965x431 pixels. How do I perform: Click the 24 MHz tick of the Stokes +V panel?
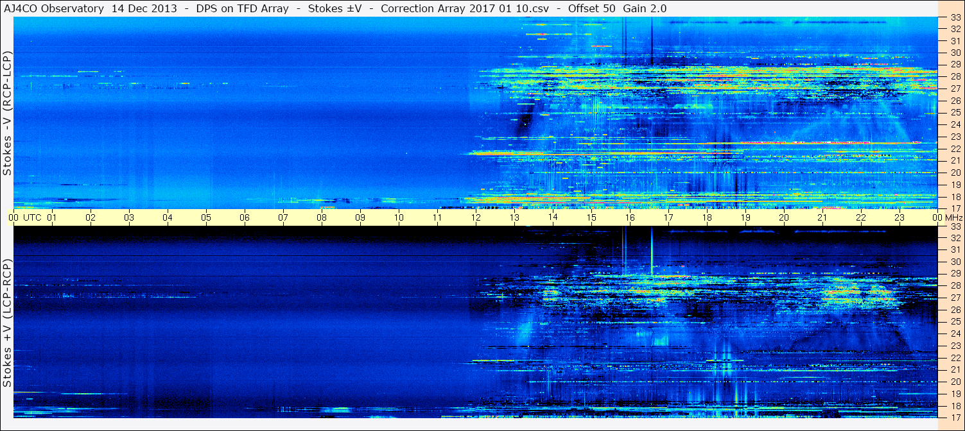[955, 334]
